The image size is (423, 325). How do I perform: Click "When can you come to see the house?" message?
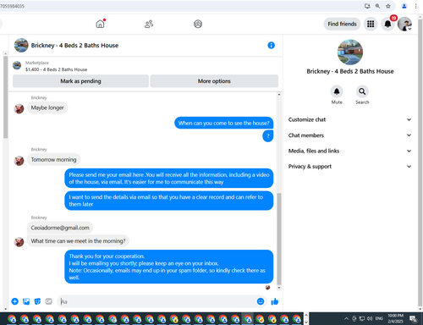[x=224, y=123]
